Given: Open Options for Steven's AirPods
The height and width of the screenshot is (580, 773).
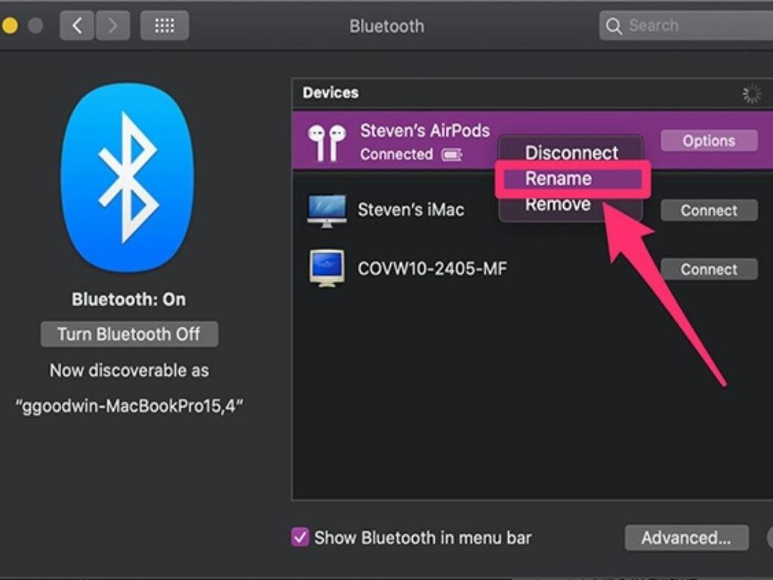Looking at the screenshot, I should point(708,140).
